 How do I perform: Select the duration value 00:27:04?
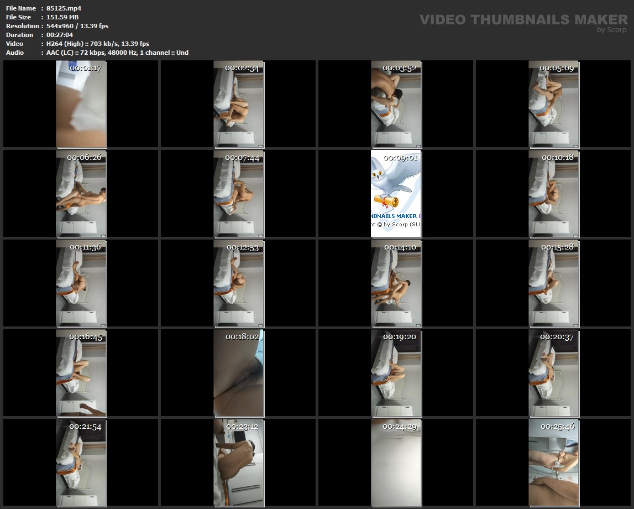tap(60, 35)
